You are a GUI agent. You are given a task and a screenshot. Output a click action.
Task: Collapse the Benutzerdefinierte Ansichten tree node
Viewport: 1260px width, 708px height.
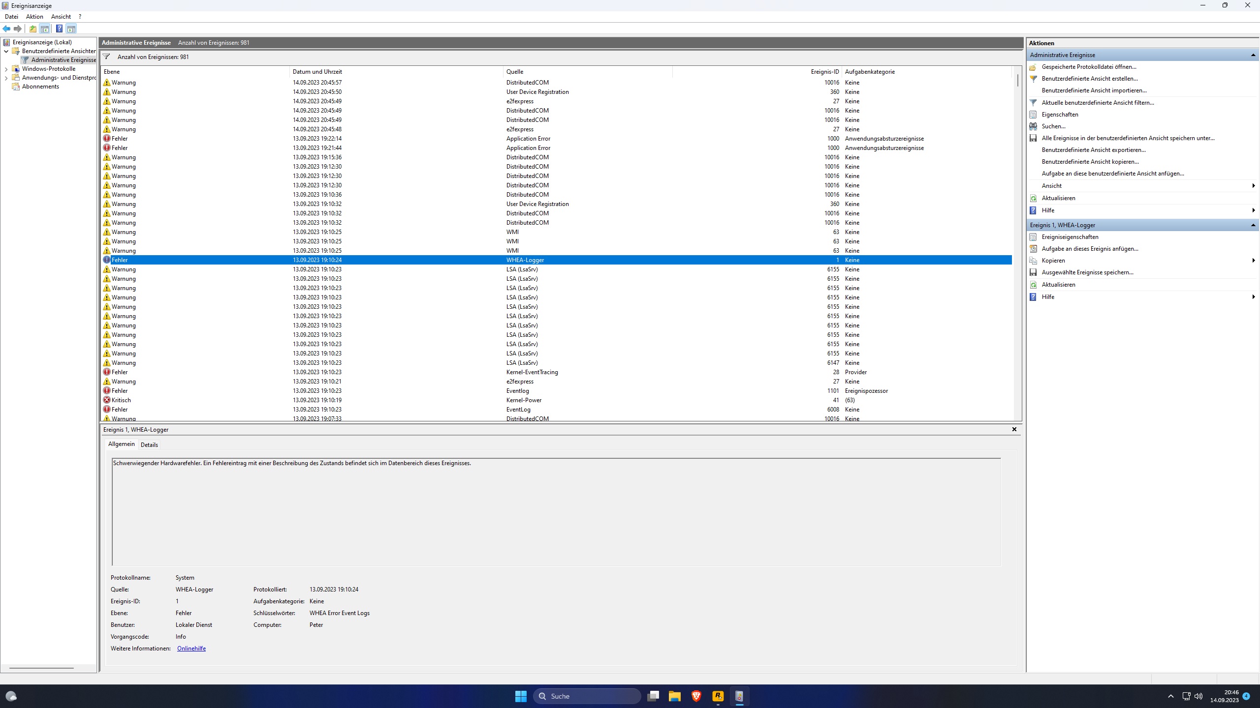click(x=6, y=51)
